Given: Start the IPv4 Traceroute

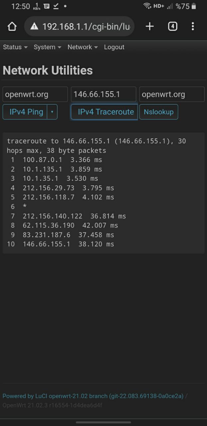Looking at the screenshot, I should click(105, 112).
